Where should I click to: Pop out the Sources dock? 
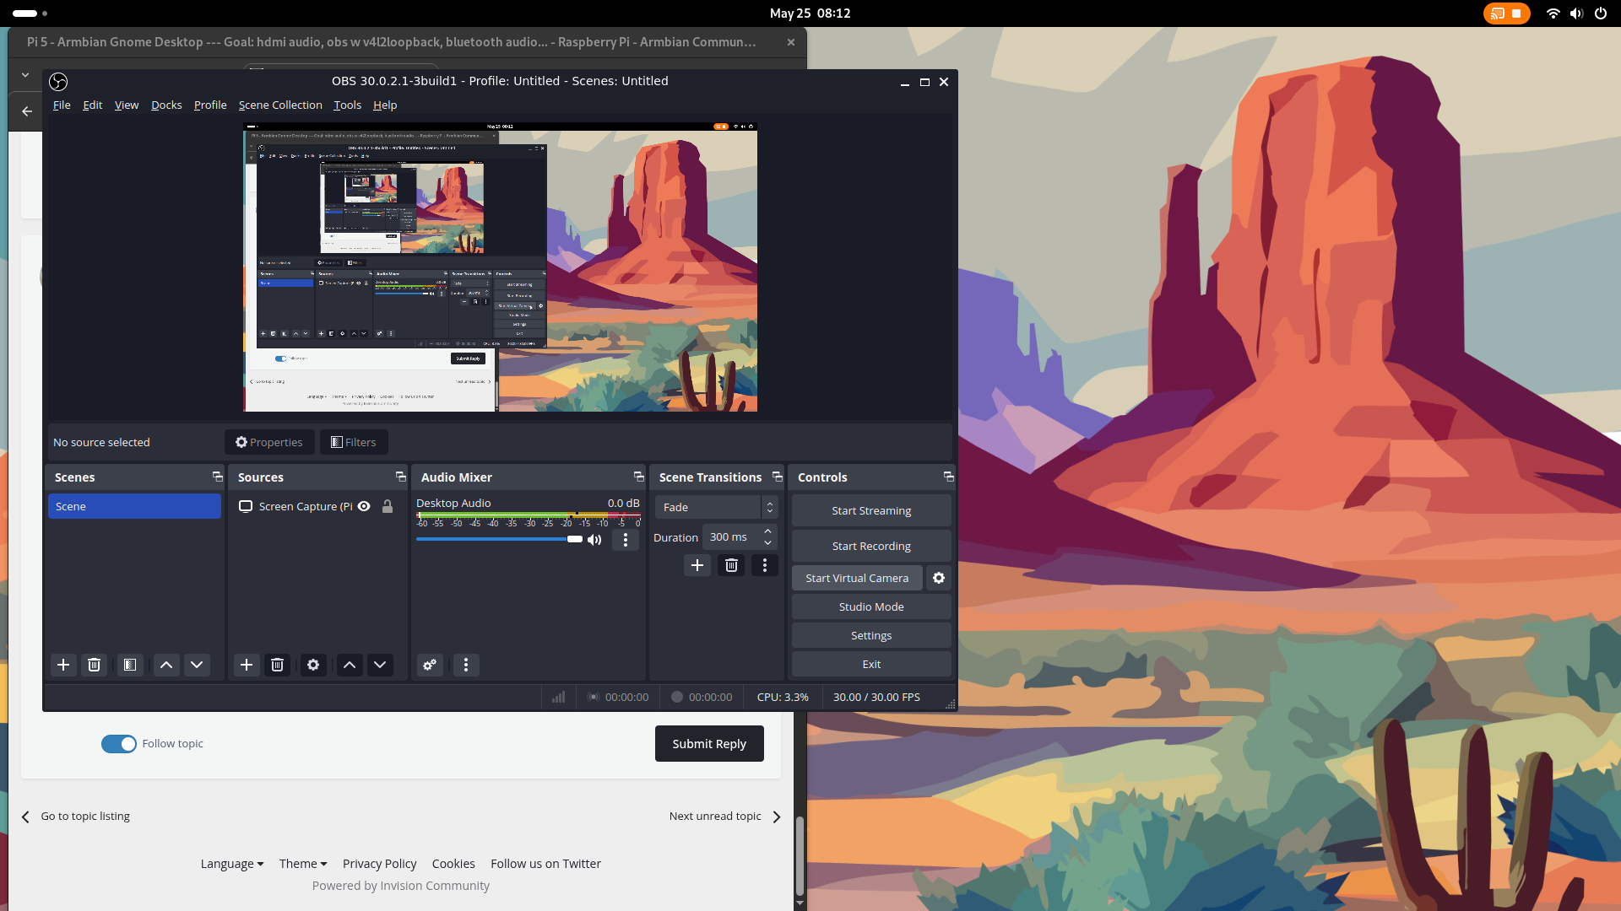(400, 477)
